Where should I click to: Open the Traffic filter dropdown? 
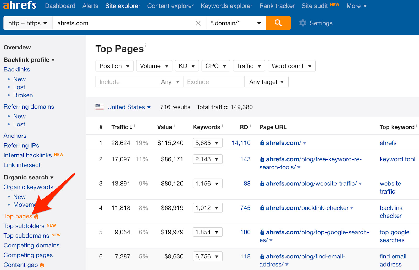coord(249,66)
